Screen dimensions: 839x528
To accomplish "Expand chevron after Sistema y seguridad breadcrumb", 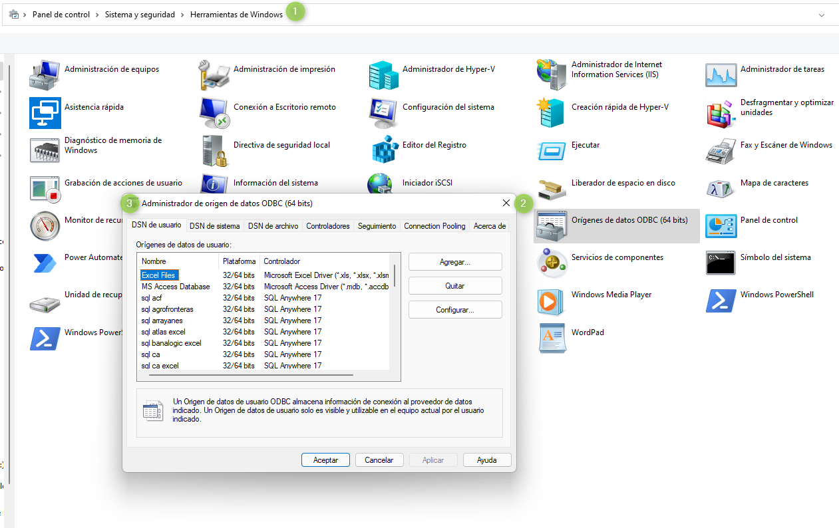I will pyautogui.click(x=182, y=15).
